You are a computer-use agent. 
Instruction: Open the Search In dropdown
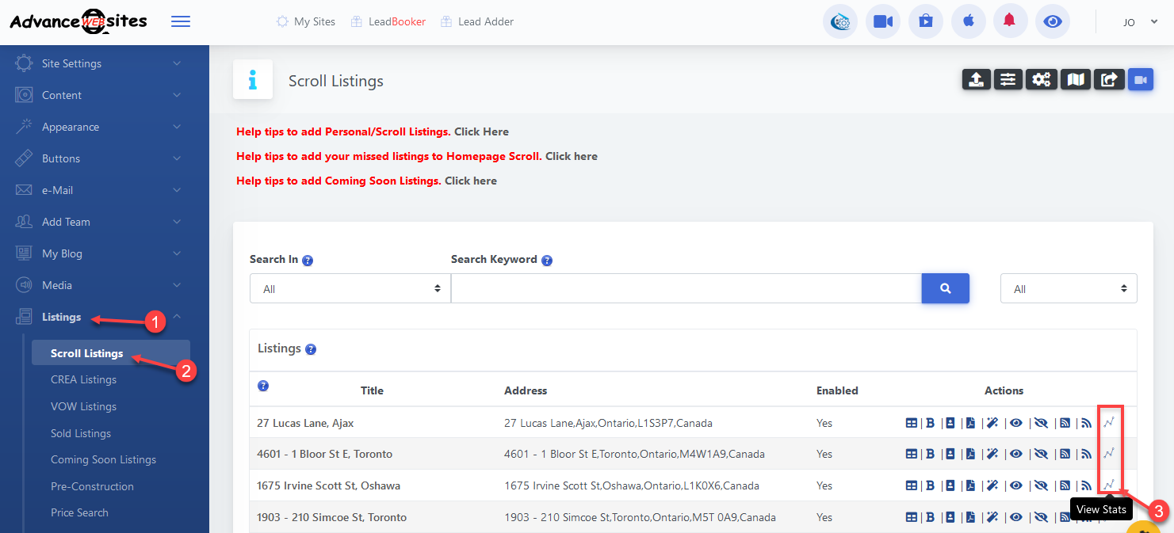coord(350,289)
